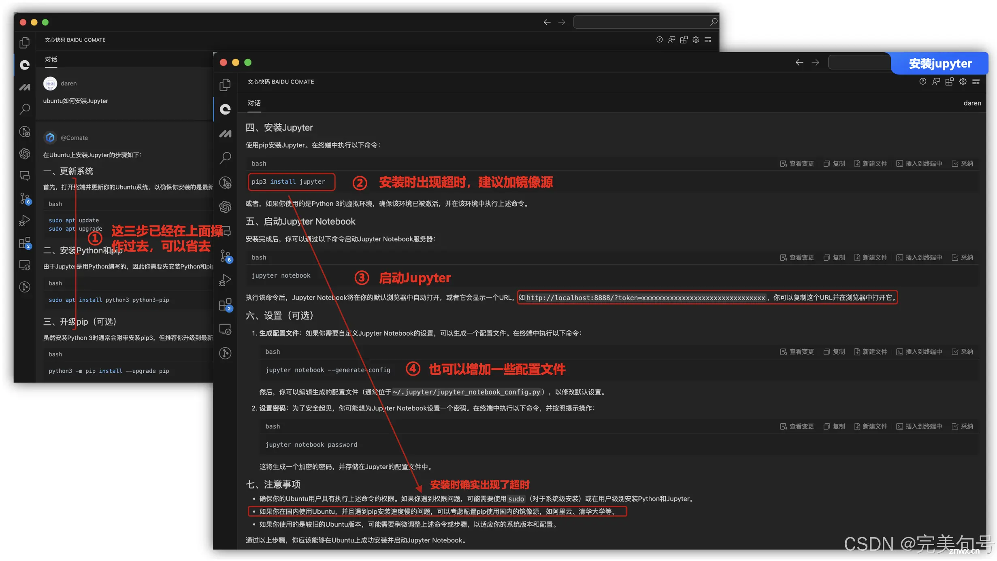
Task: Click 新建文件 for pip3 install jupyter block
Action: [871, 164]
